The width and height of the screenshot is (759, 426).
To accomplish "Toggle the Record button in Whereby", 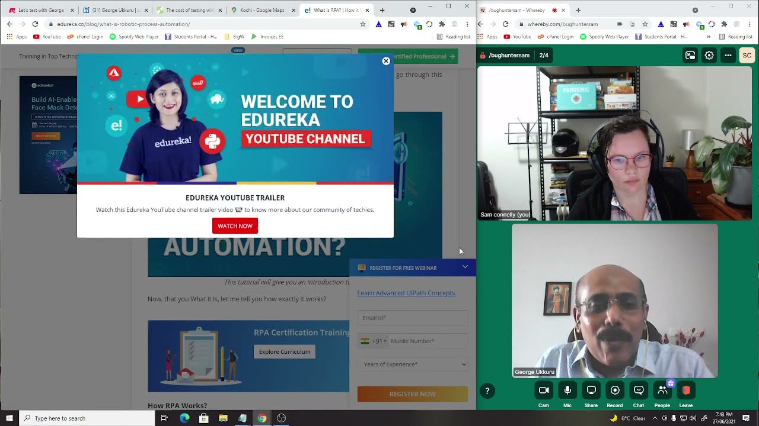I will click(x=615, y=390).
